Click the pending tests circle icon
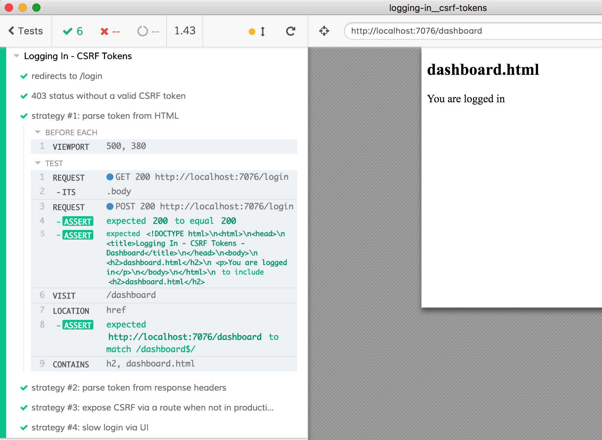 [142, 31]
